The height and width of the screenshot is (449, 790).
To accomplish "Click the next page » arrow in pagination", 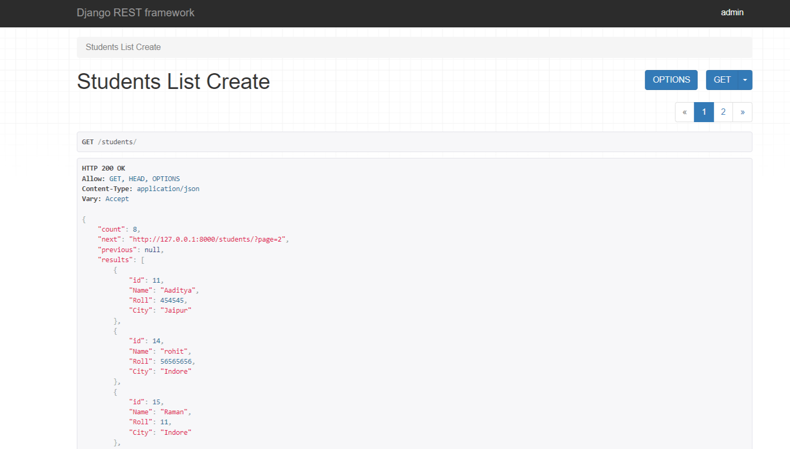I will 742,112.
